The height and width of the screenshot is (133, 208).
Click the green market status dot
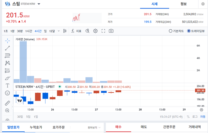pos(60,87)
